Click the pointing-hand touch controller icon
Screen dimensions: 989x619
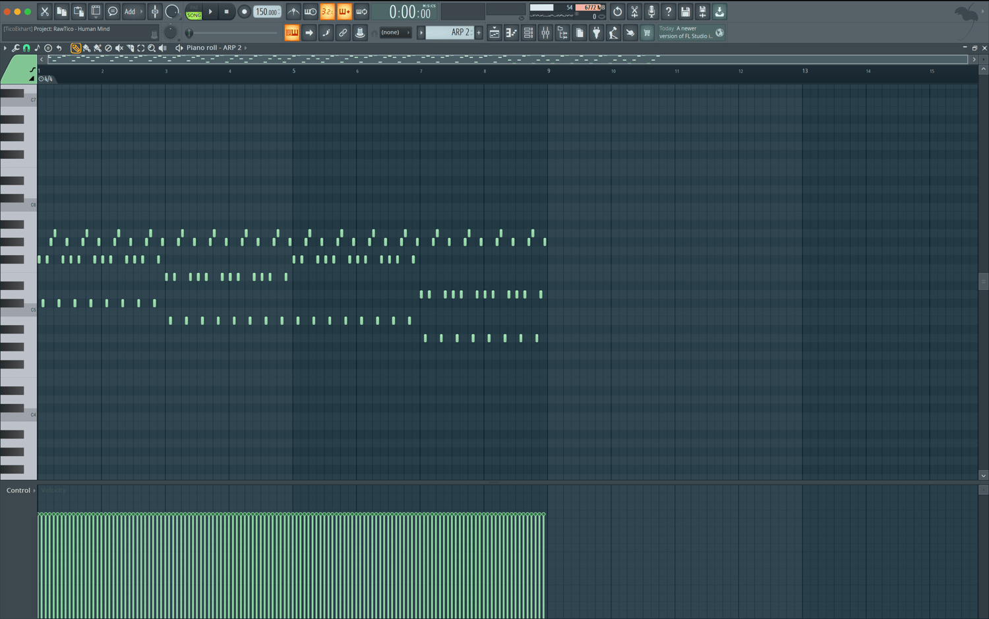pyautogui.click(x=630, y=33)
